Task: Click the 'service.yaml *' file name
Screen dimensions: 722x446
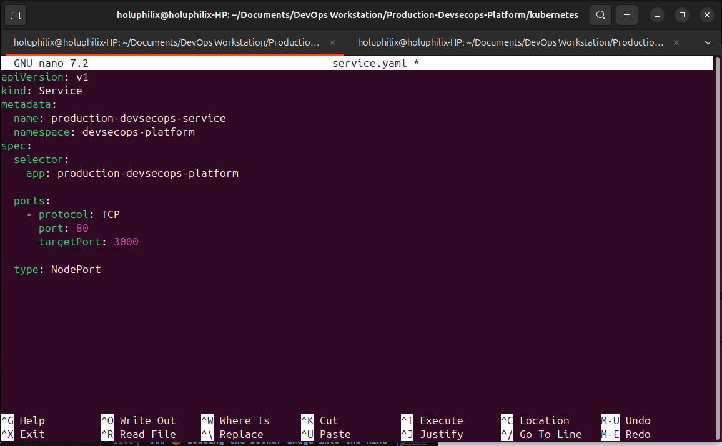Action: pyautogui.click(x=376, y=63)
